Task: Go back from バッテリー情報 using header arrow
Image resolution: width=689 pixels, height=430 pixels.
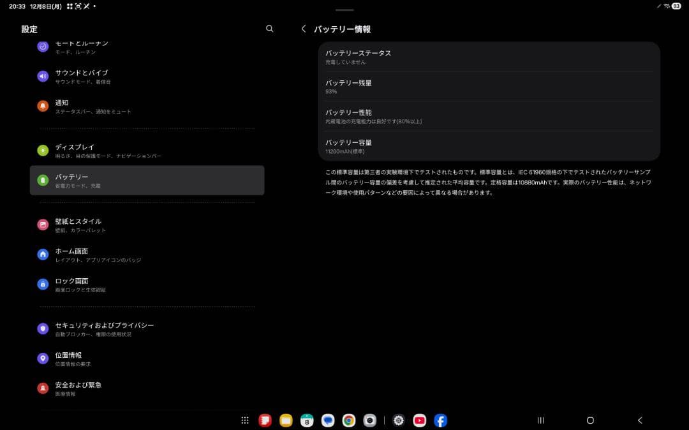Action: (304, 29)
